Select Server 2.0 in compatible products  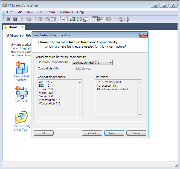pyautogui.click(x=46, y=96)
